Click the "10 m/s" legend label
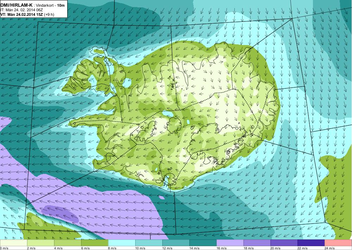The height and width of the screenshot is (250, 352). pos(140,248)
